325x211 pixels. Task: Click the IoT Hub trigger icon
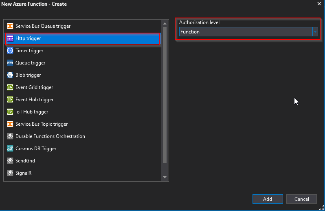coord(10,112)
